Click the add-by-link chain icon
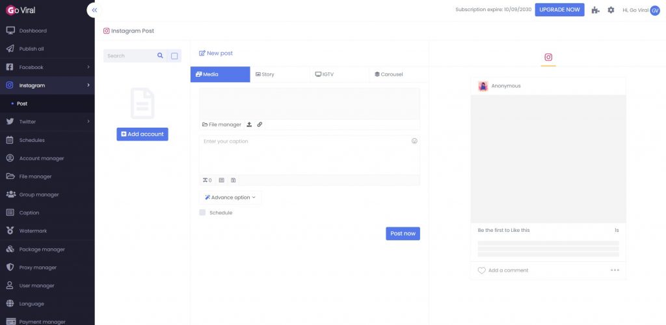The height and width of the screenshot is (325, 666). coord(260,124)
